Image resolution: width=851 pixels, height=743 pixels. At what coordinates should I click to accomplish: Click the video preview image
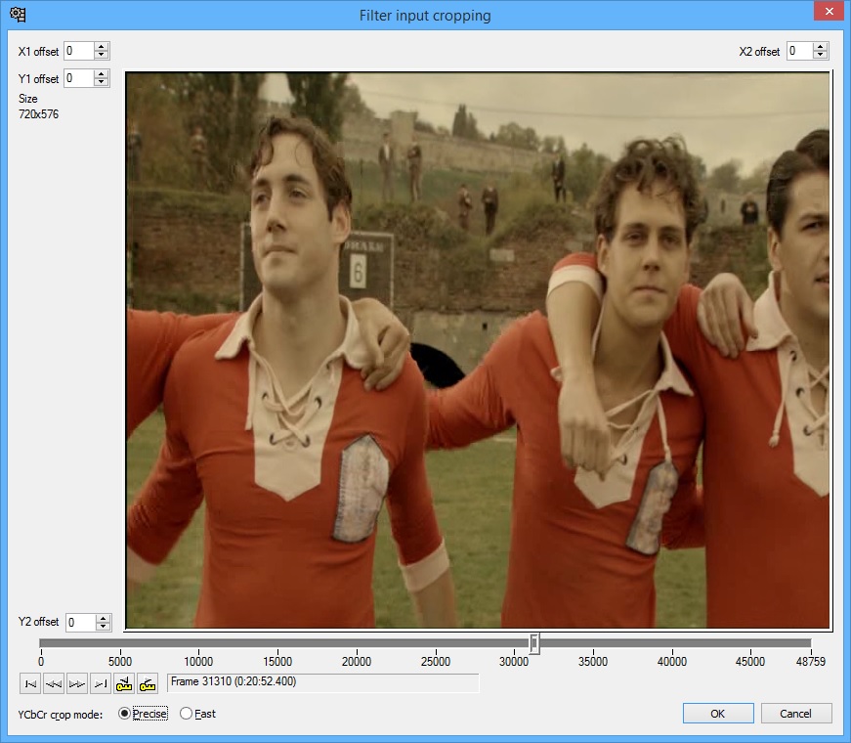coord(478,350)
